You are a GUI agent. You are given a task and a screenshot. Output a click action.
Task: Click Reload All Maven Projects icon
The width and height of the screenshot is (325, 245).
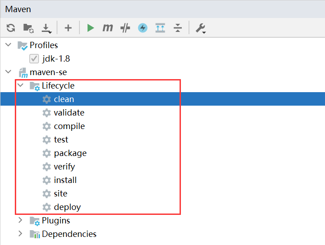point(11,28)
